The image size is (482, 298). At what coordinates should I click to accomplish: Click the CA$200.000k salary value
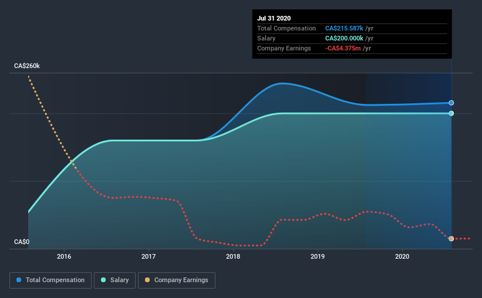[344, 38]
